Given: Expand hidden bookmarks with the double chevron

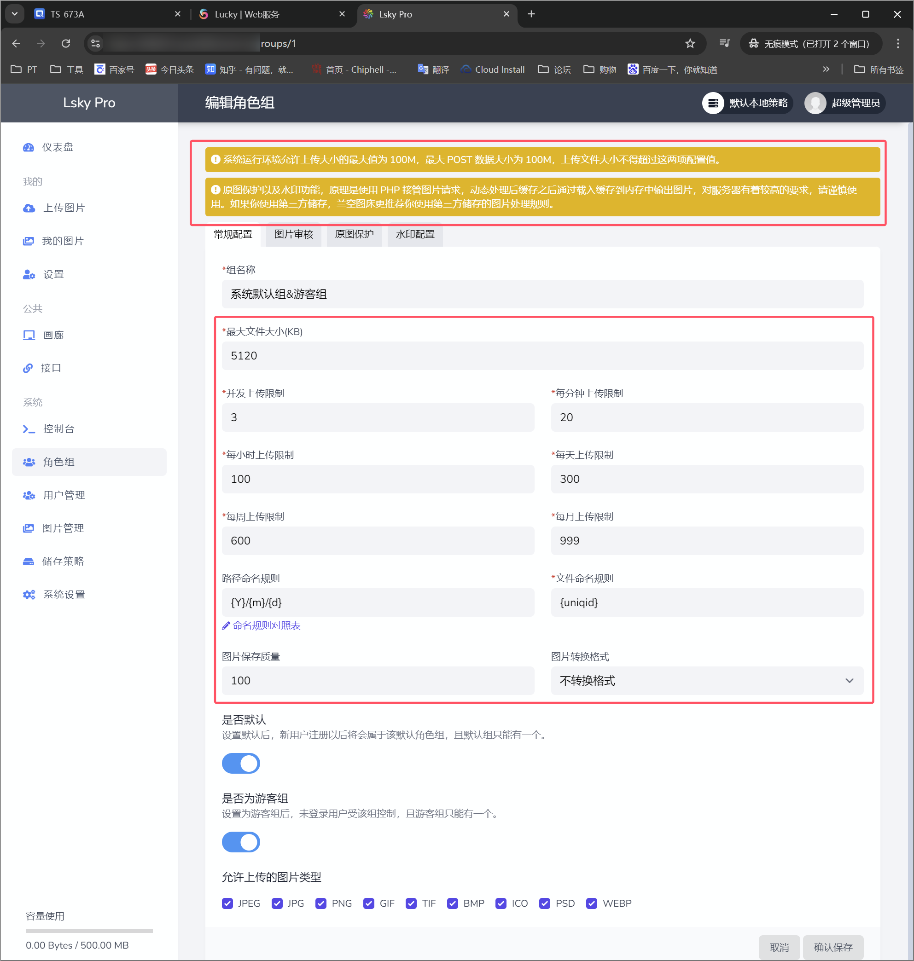Looking at the screenshot, I should pyautogui.click(x=826, y=69).
